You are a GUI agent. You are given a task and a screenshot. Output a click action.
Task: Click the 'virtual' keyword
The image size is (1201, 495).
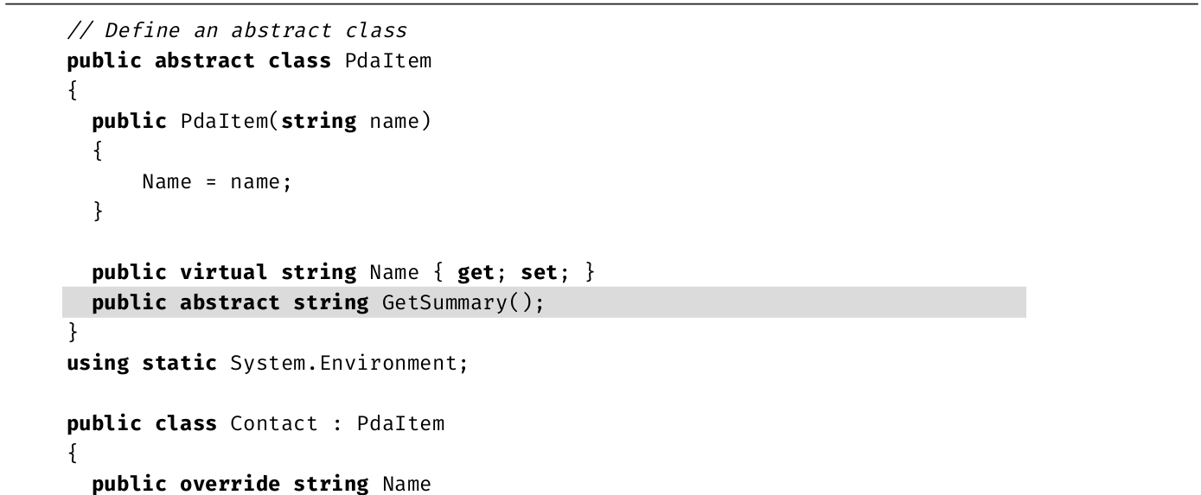tap(224, 273)
